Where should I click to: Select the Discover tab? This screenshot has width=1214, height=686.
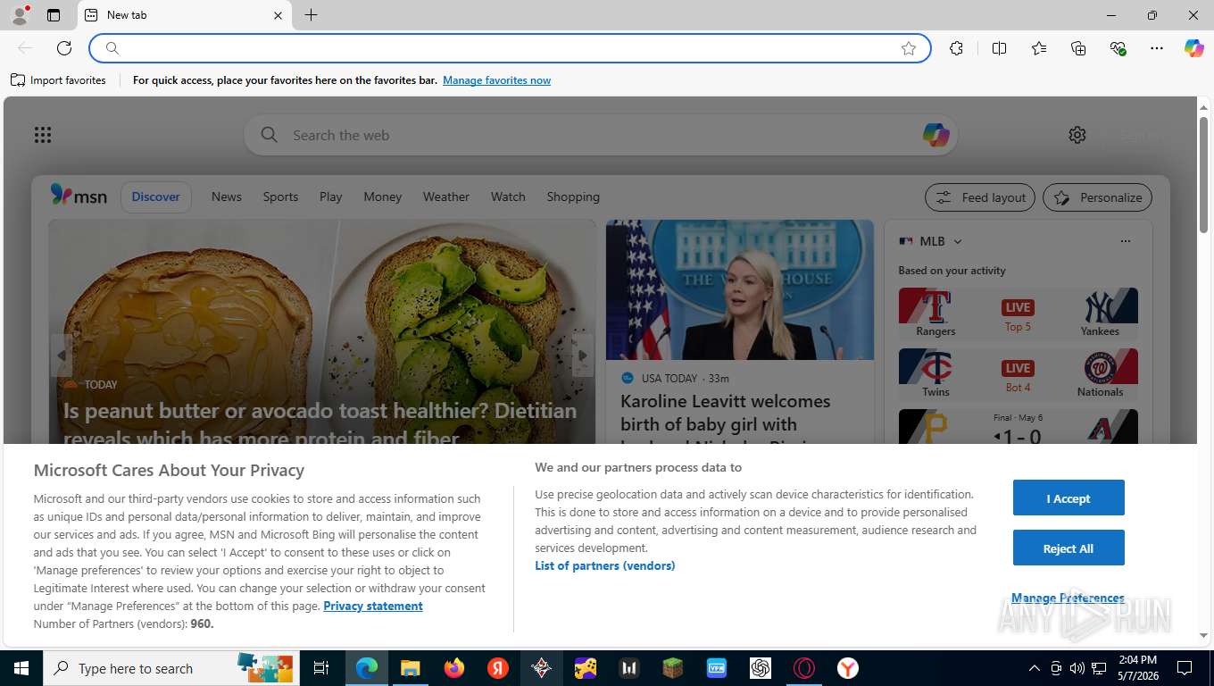pyautogui.click(x=156, y=197)
